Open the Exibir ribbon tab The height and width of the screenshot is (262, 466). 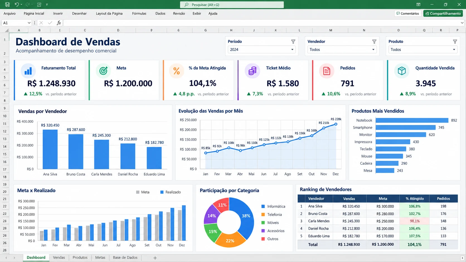pyautogui.click(x=197, y=13)
